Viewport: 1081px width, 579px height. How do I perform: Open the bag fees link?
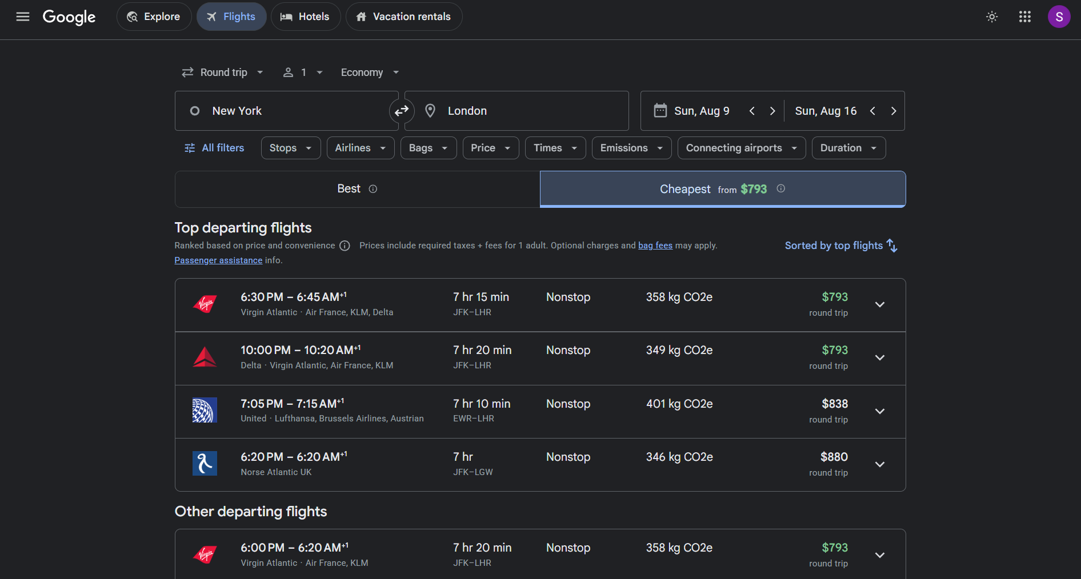(655, 246)
